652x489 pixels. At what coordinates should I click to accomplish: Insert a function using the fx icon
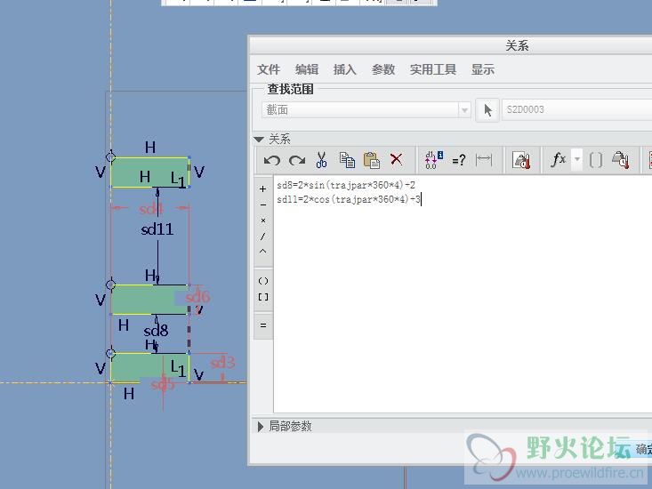pyautogui.click(x=558, y=159)
